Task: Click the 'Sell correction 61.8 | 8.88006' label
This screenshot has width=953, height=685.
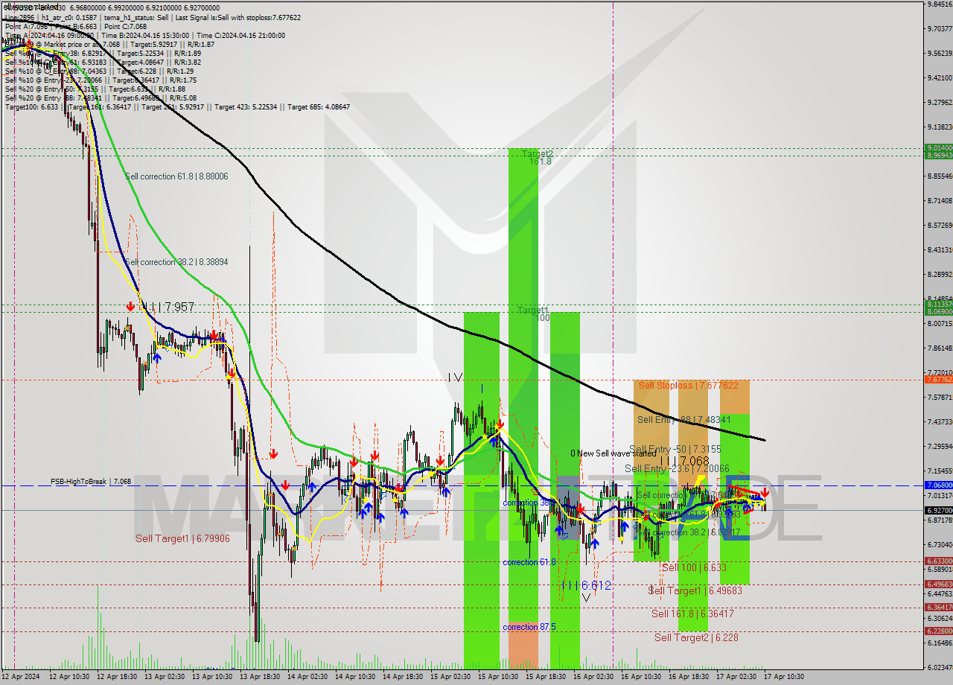Action: pyautogui.click(x=176, y=176)
